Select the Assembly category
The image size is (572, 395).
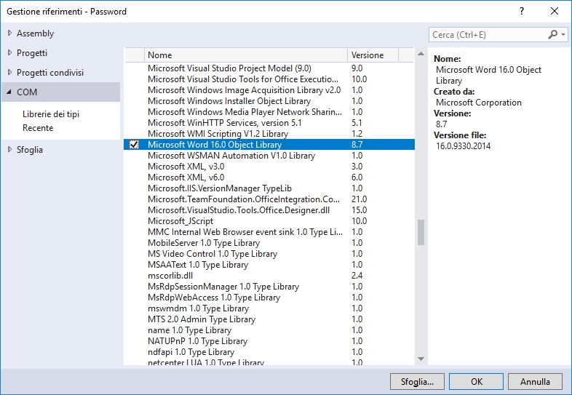tap(36, 33)
